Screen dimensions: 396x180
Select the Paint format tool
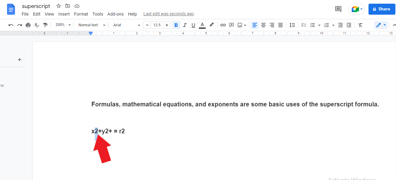click(x=45, y=25)
